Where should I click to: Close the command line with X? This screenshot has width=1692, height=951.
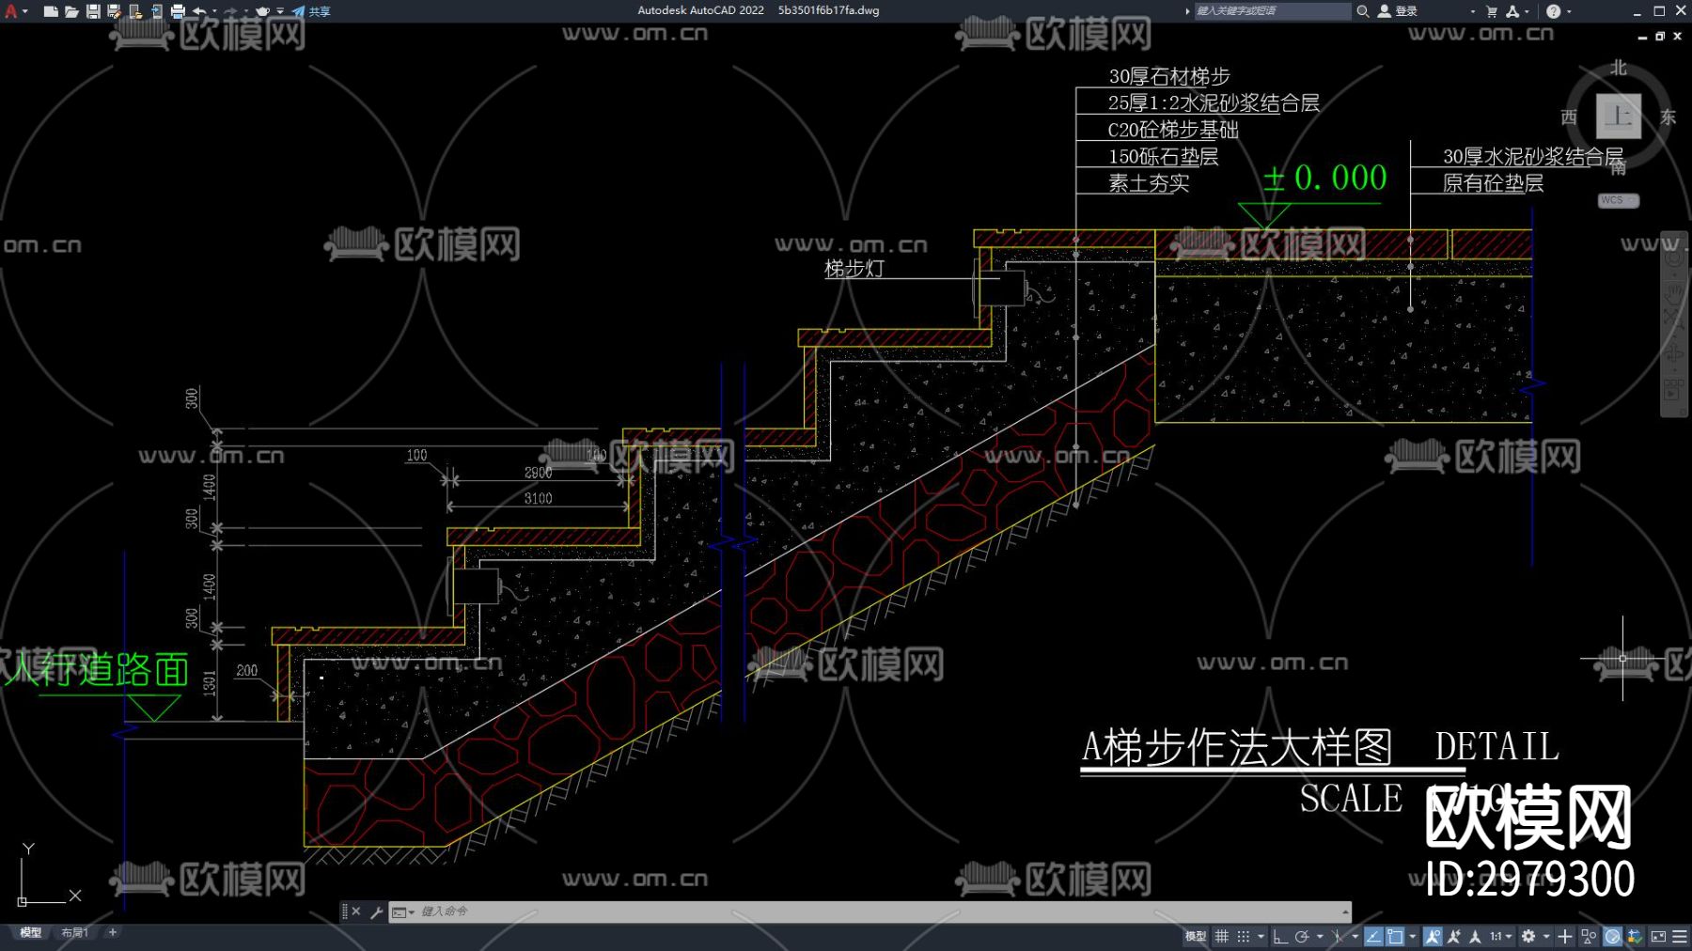tap(356, 912)
